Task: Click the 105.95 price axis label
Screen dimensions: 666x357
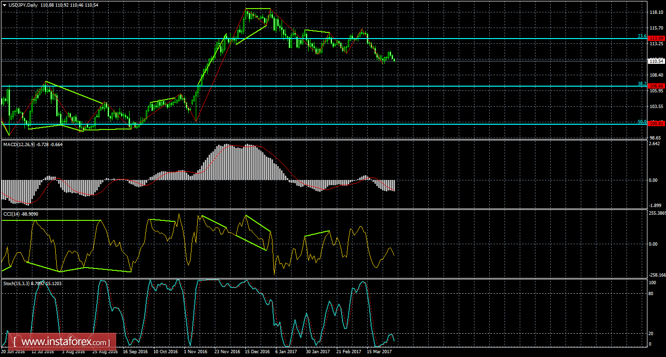Action: point(656,91)
